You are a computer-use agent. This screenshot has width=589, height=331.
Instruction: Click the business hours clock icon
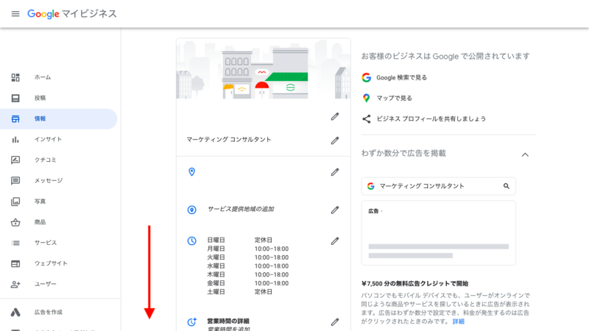tap(191, 241)
